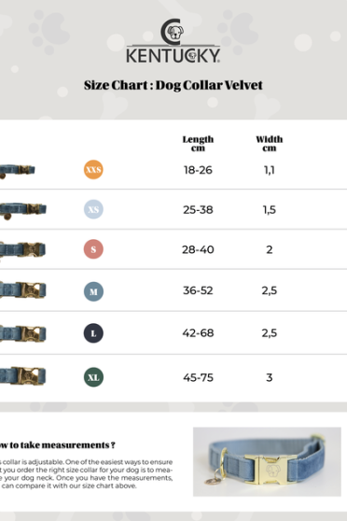This screenshot has width=347, height=521.
Task: Click the Width cm column header
Action: click(270, 144)
